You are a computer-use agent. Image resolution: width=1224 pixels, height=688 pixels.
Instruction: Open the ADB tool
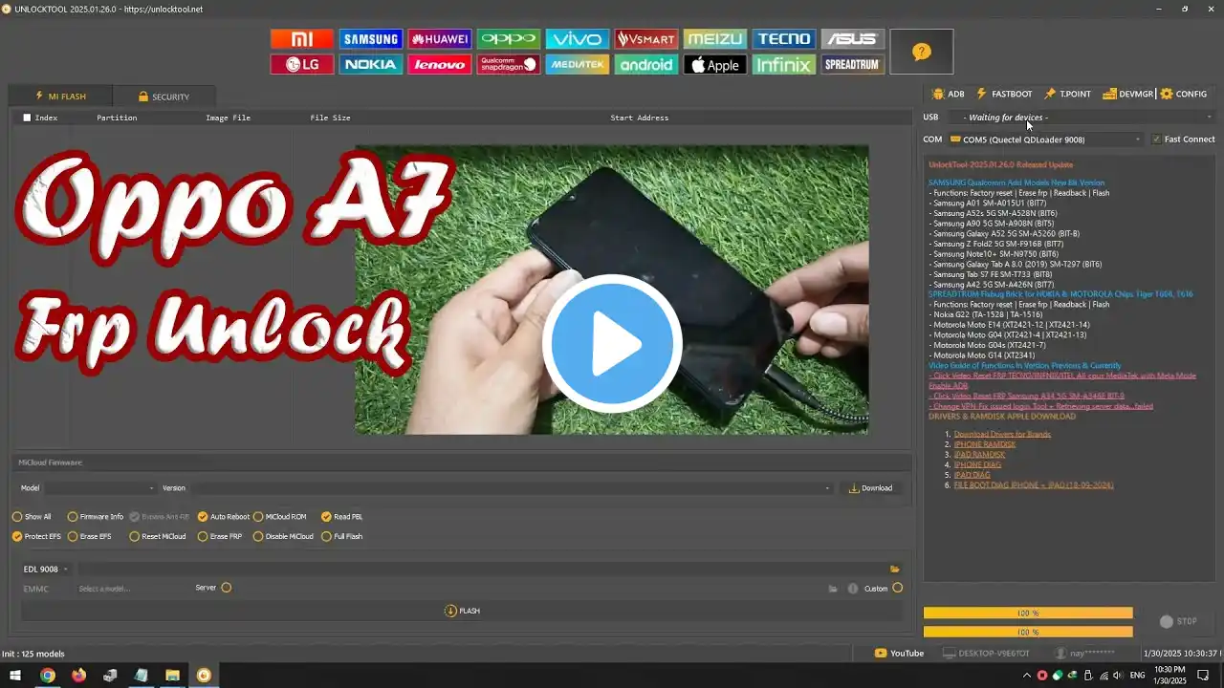948,95
